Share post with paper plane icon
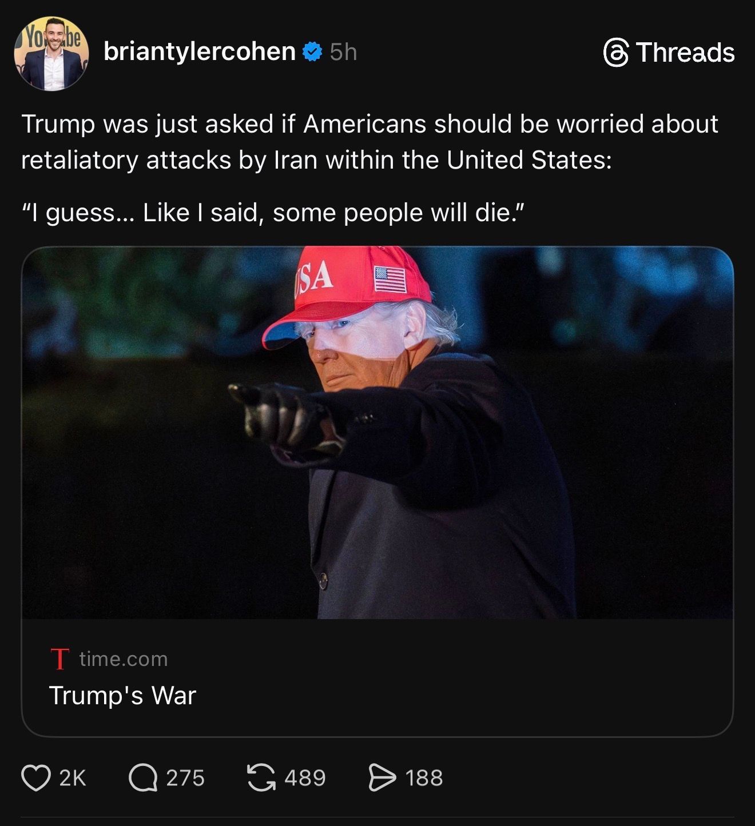 click(382, 778)
